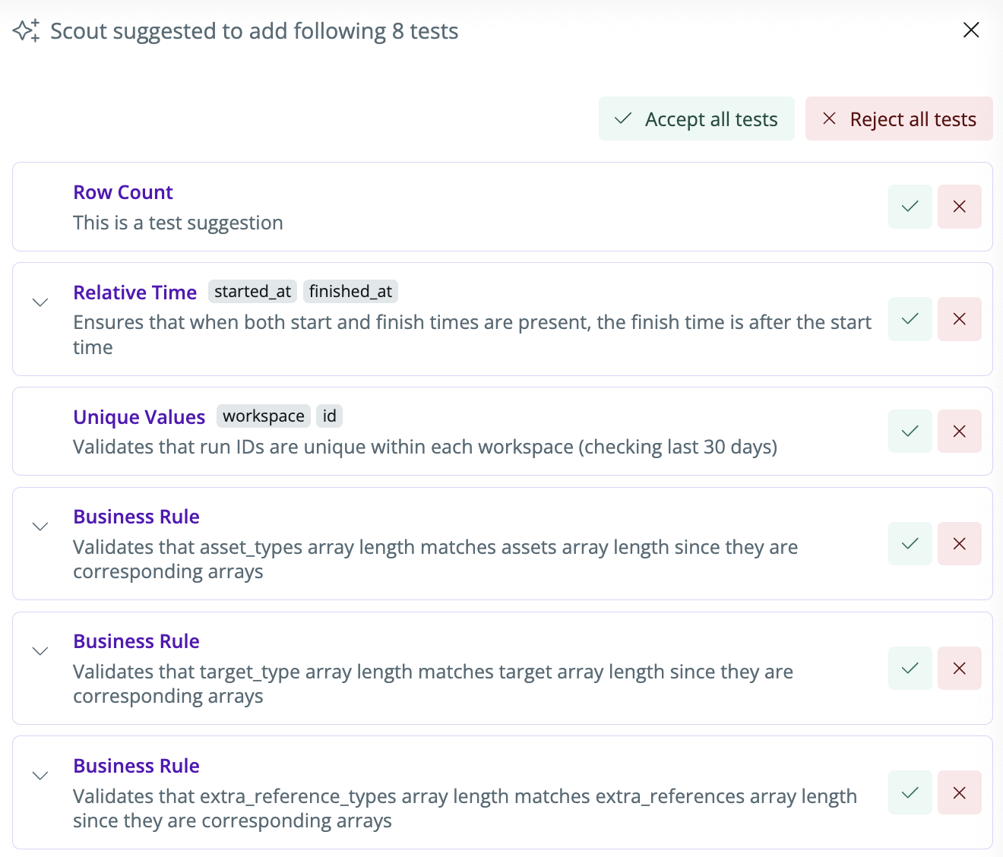Accept the Relative Time test with checkmark
The image size is (1003, 857).
pos(910,319)
